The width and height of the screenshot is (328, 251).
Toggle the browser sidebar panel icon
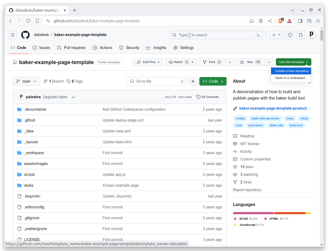(300, 21)
